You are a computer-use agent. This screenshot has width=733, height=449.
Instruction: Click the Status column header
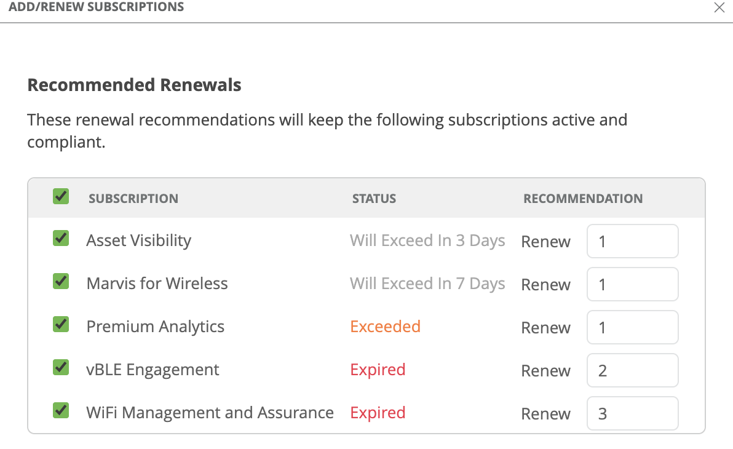(374, 199)
